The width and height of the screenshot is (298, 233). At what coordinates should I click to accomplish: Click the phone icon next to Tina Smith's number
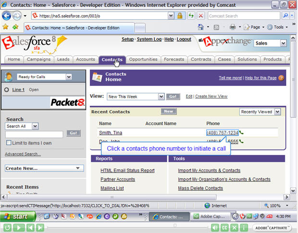(242, 133)
